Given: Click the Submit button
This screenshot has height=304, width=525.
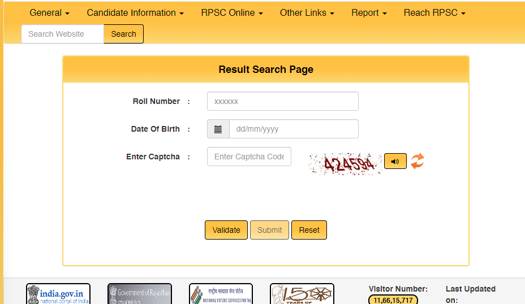Looking at the screenshot, I should pos(269,230).
